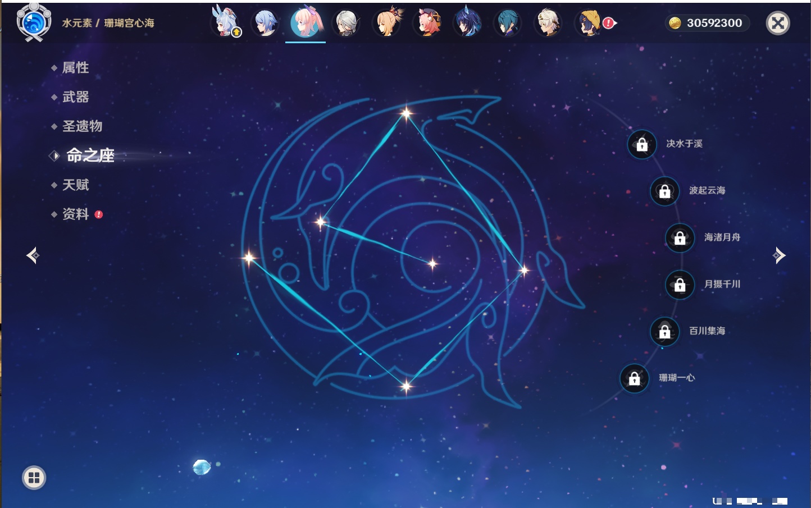Viewport: 811px width, 508px height.
Task: Switch to the 属性 (Attributes) tab
Action: [x=75, y=68]
